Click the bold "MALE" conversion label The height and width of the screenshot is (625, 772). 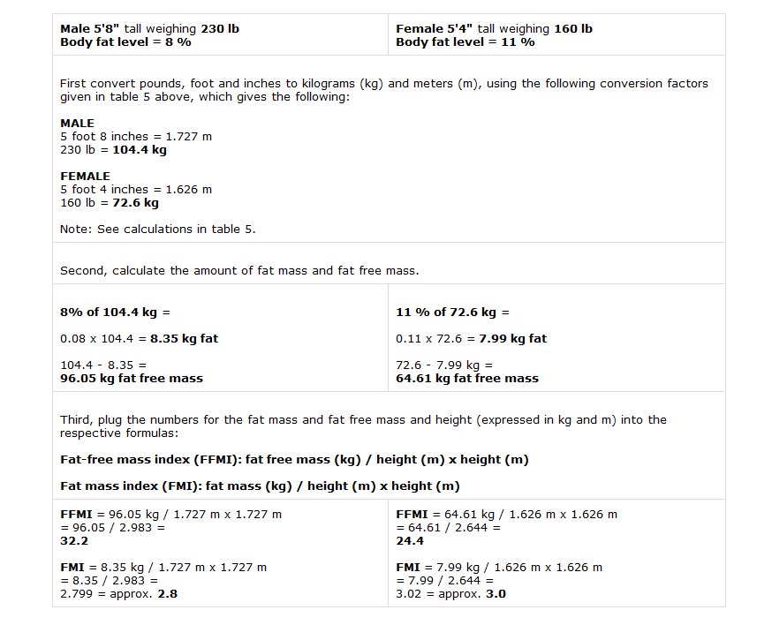coord(77,124)
